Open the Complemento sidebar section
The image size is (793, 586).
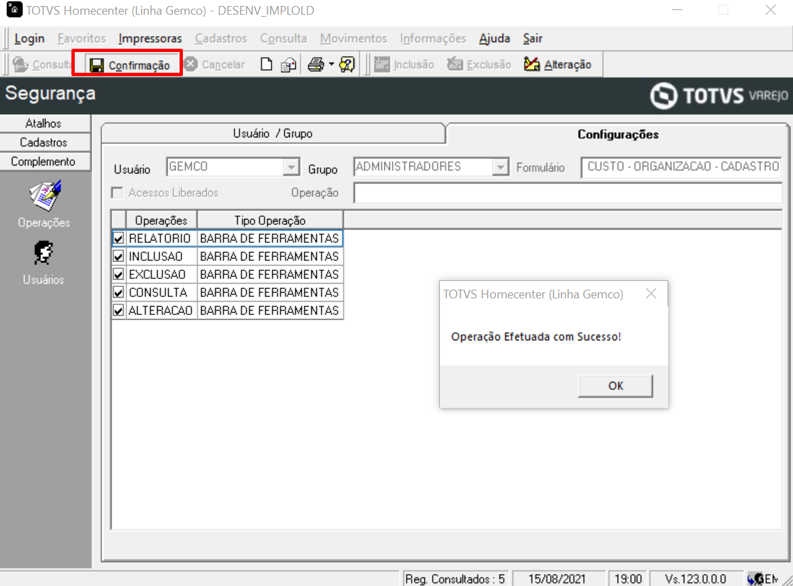point(45,162)
